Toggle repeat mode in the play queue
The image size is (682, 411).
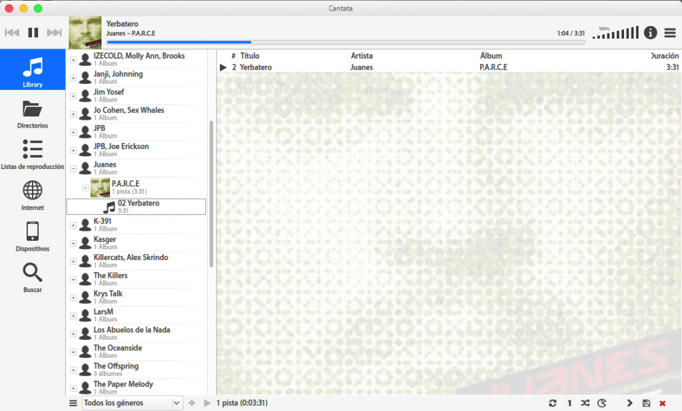(x=552, y=403)
